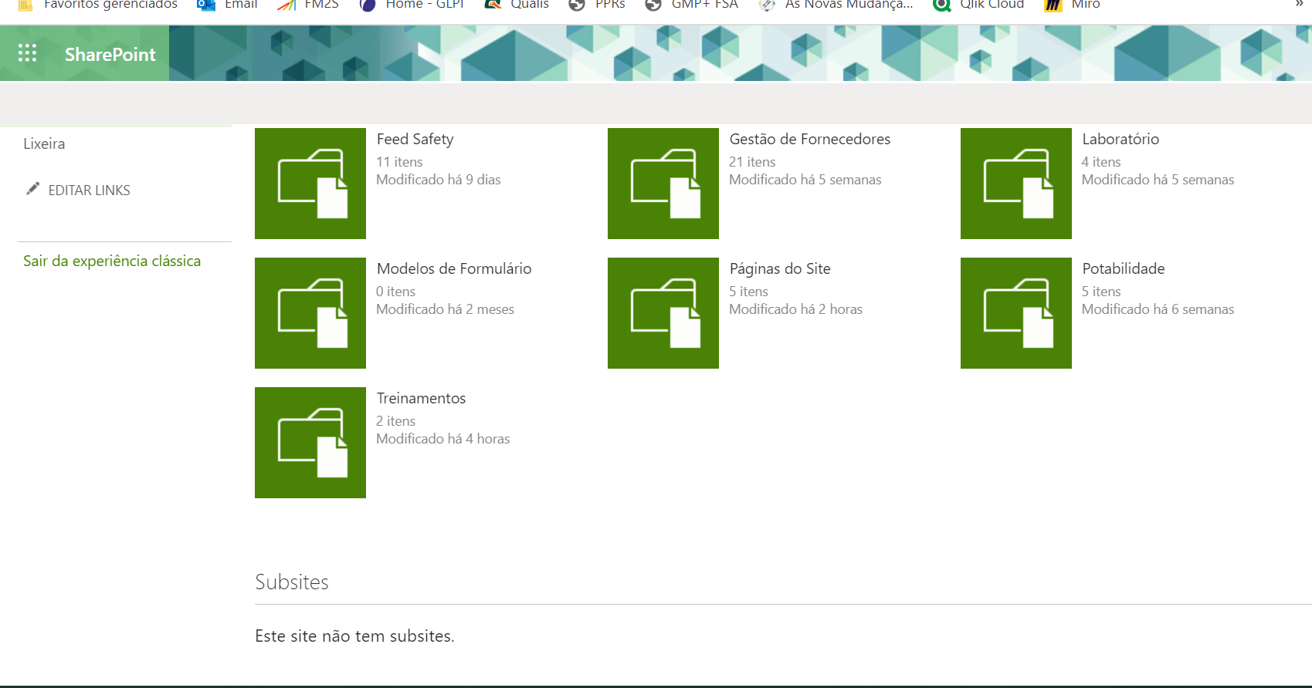The width and height of the screenshot is (1312, 688).
Task: Click the PPRs bookmark globe icon
Action: [576, 5]
